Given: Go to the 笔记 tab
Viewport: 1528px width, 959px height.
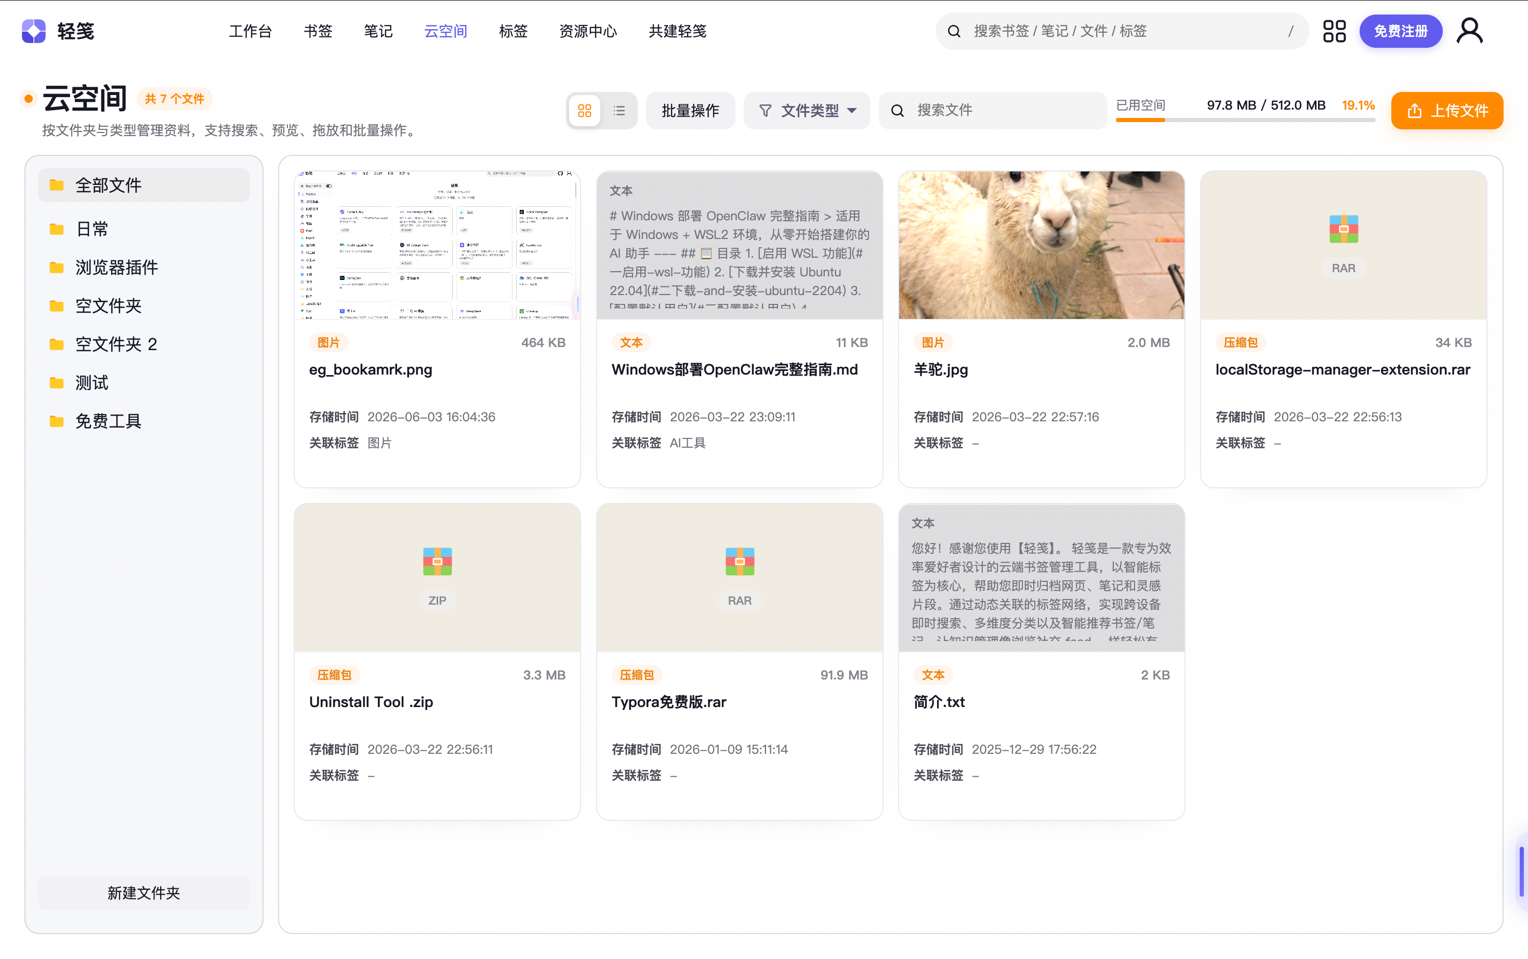Looking at the screenshot, I should pos(378,31).
